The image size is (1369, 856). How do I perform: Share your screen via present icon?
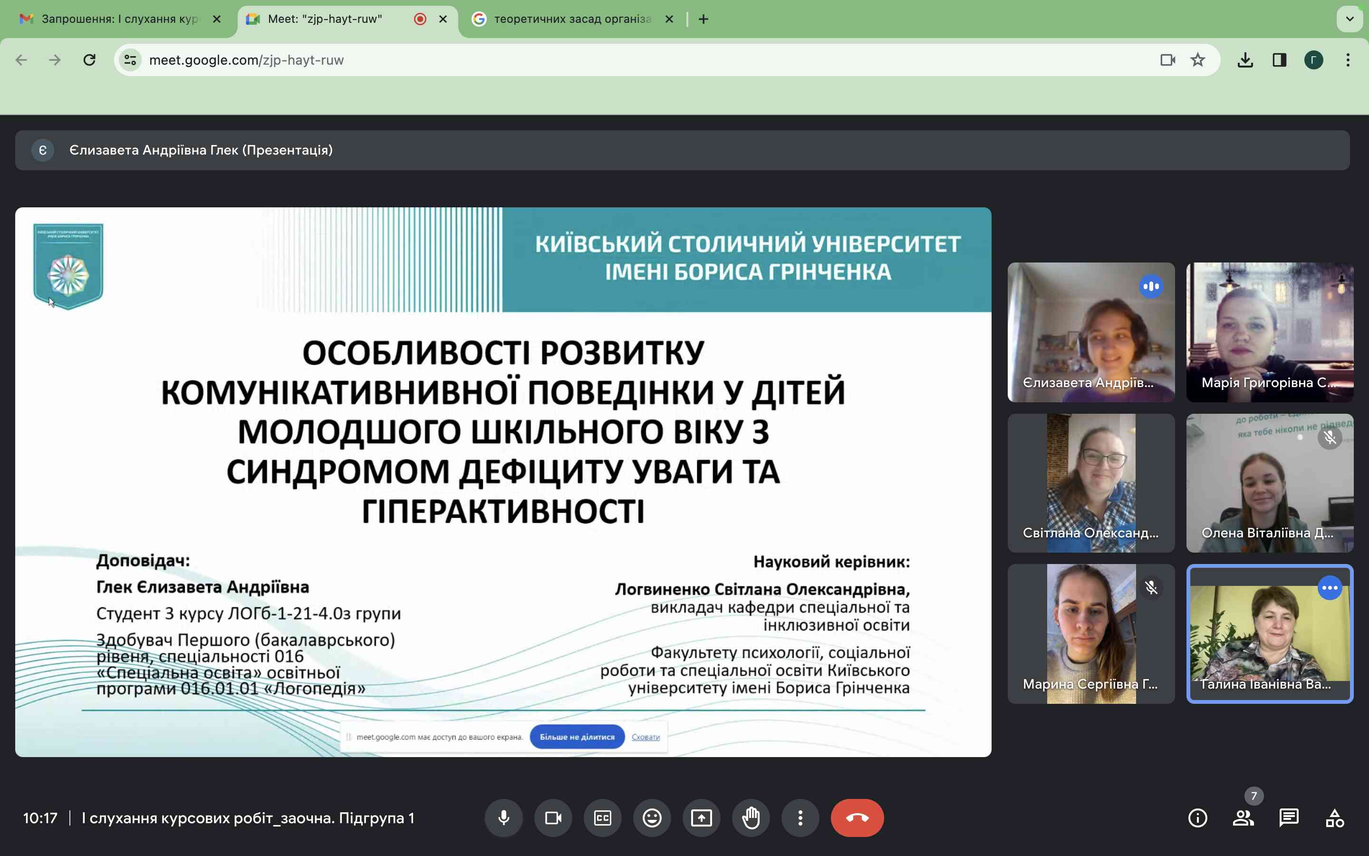pyautogui.click(x=702, y=817)
